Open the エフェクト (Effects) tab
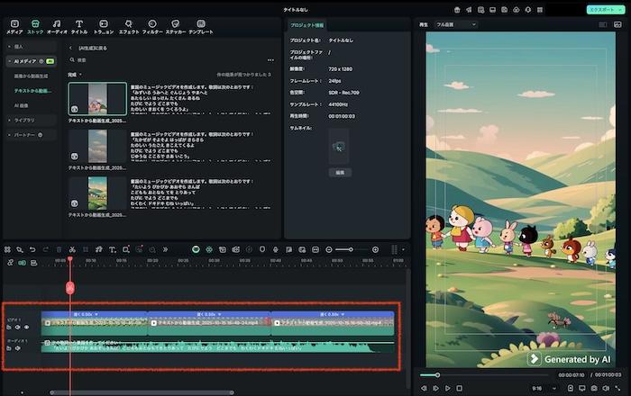Screen dimensions: 631x396 click(x=129, y=27)
